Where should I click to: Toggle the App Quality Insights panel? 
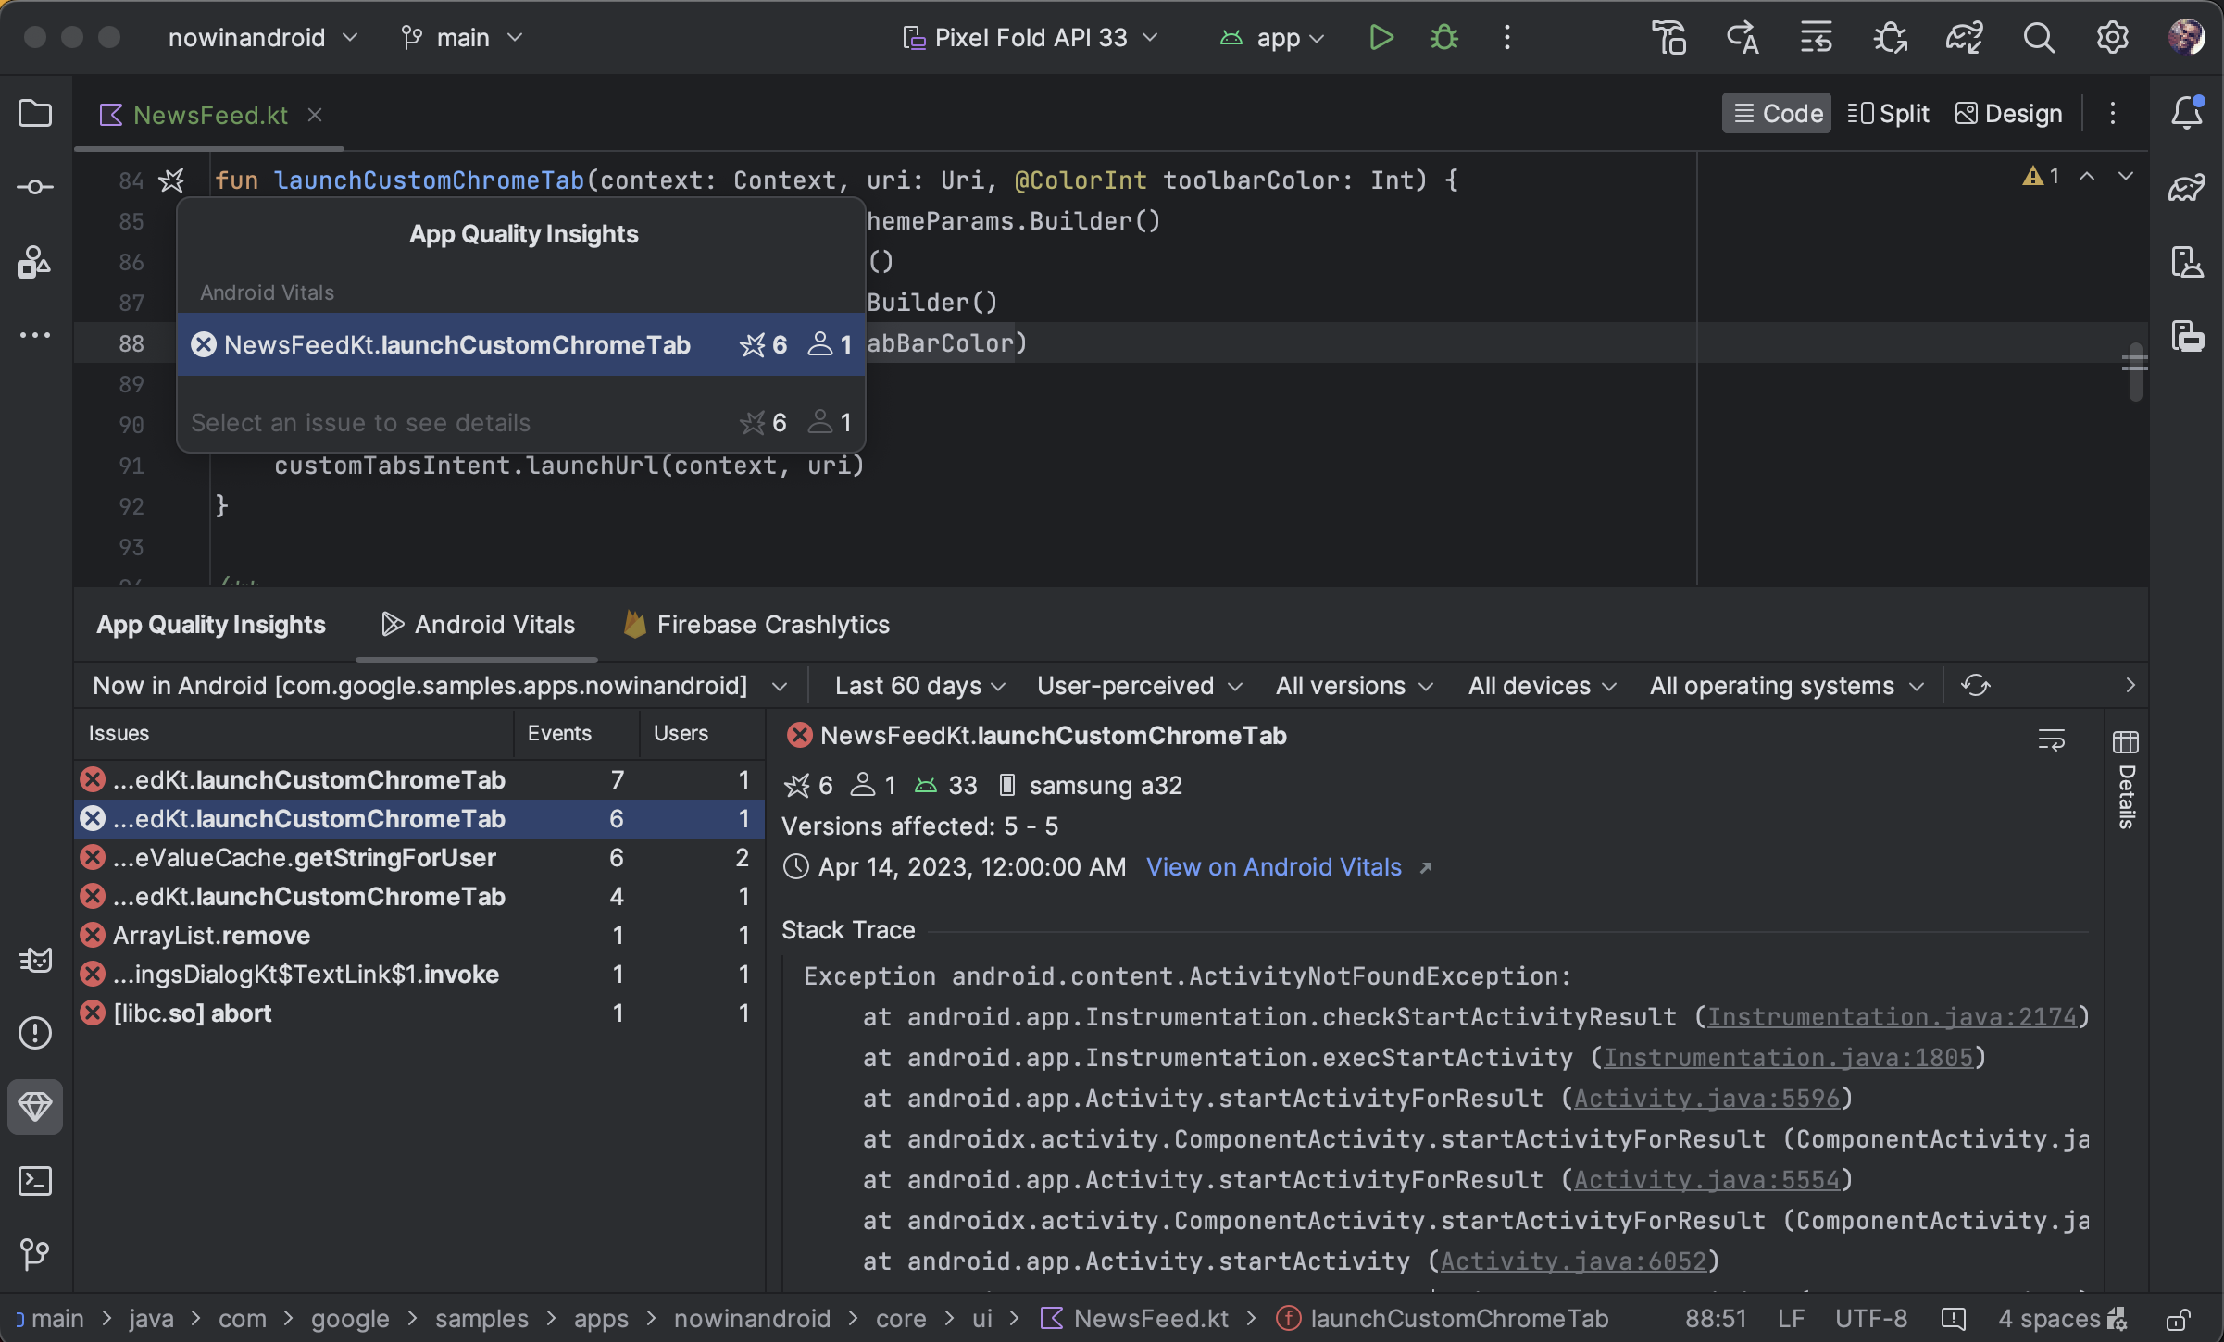point(35,1107)
